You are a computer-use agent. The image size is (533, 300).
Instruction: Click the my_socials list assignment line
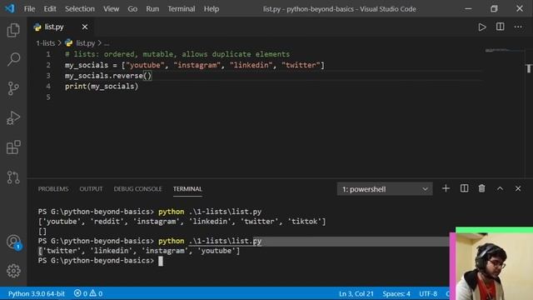coord(194,65)
